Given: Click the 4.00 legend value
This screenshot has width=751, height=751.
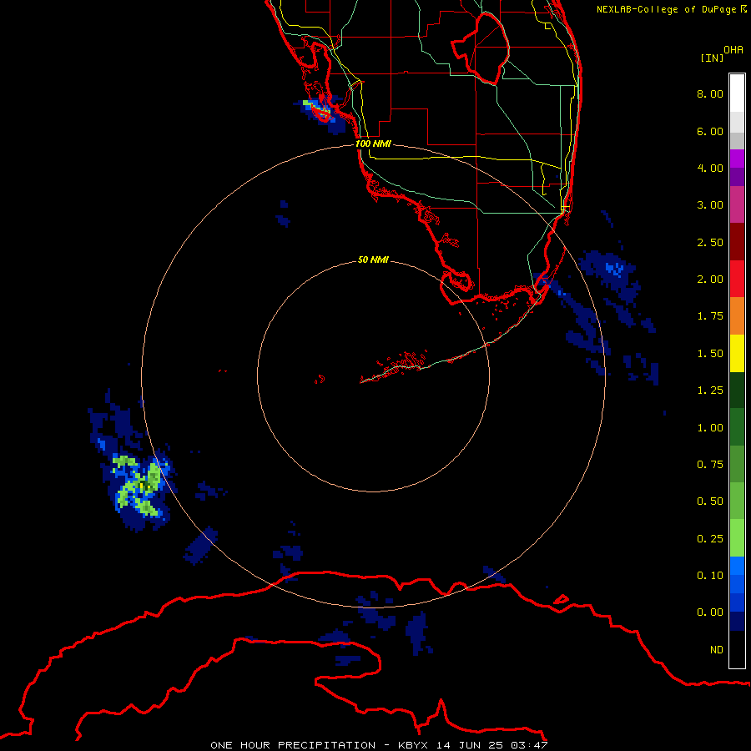Looking at the screenshot, I should 710,168.
